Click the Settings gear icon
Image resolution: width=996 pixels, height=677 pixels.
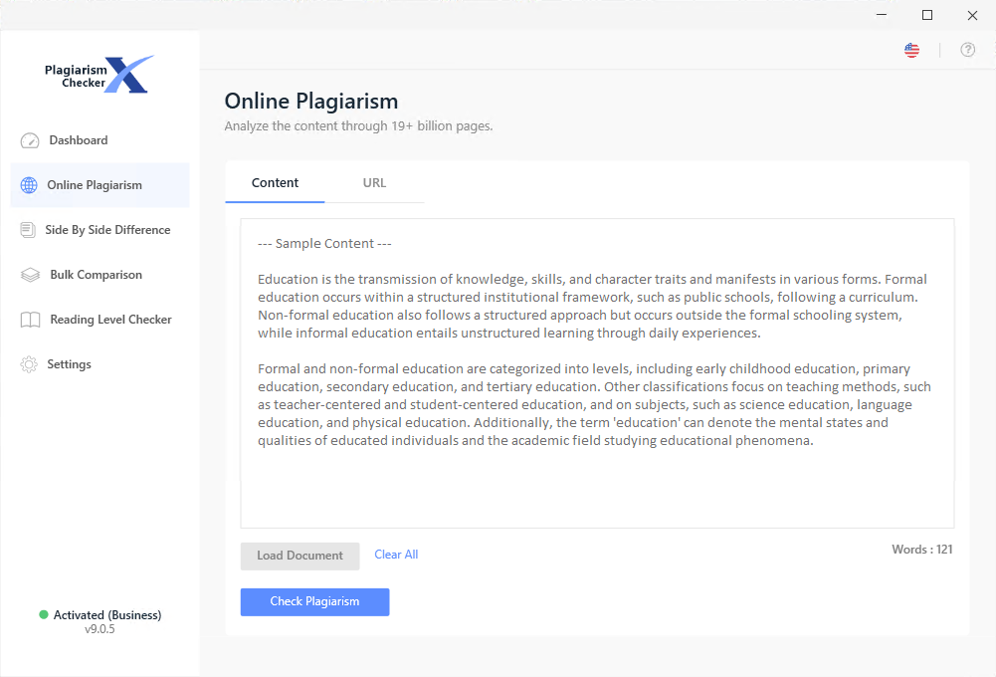coord(29,364)
